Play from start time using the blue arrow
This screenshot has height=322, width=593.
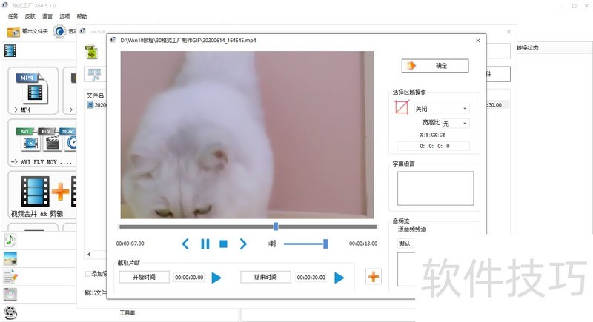click(x=216, y=278)
